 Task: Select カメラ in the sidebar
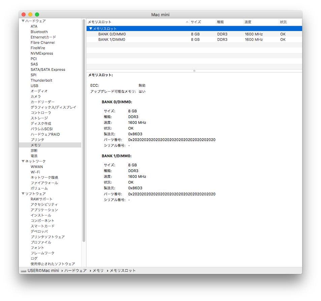pos(36,97)
